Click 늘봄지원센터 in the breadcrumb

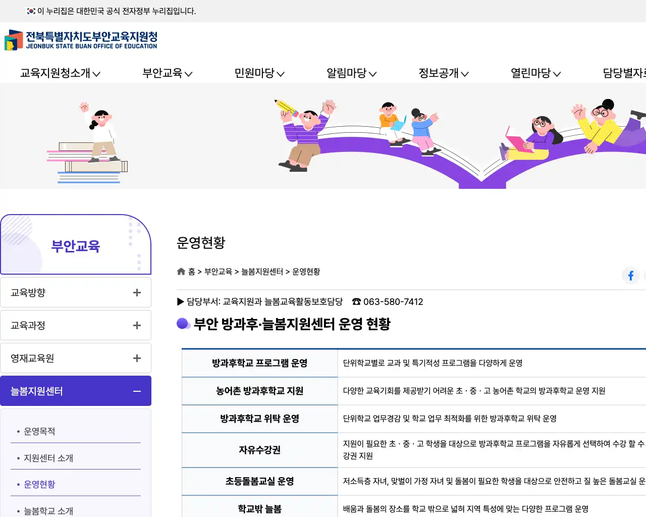[262, 272]
